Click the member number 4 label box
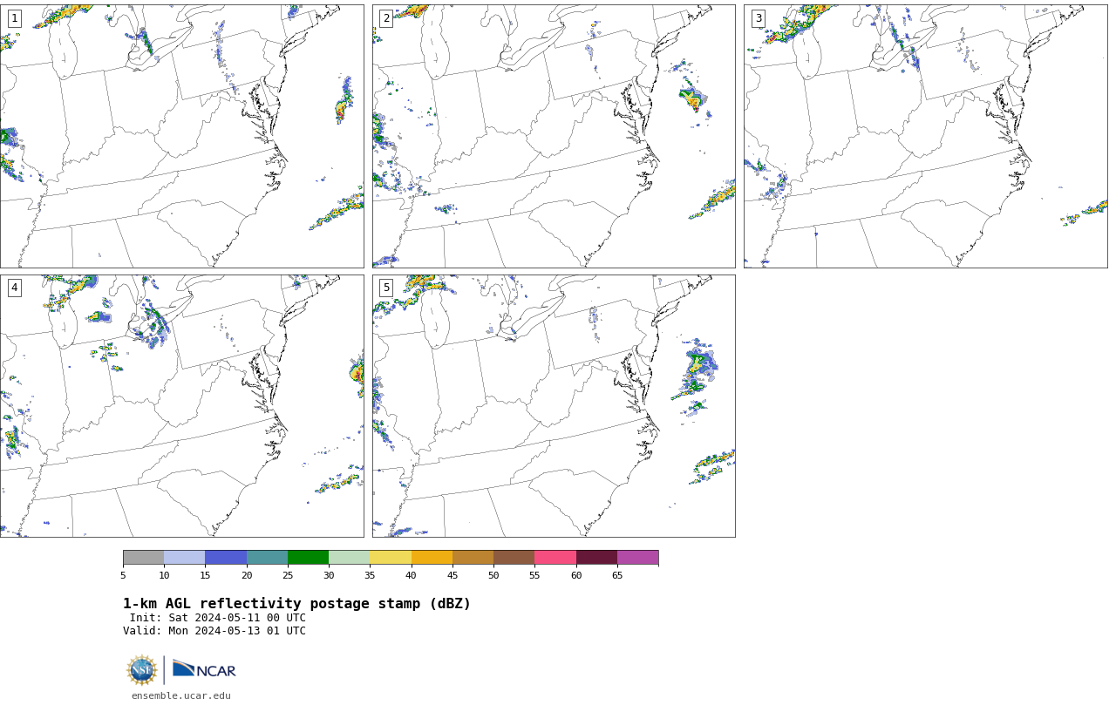Screen dimensions: 1116x705 click(x=14, y=288)
